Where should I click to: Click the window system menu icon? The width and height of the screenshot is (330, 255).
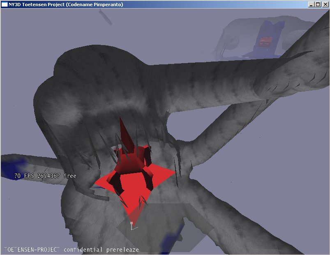[x=5, y=5]
